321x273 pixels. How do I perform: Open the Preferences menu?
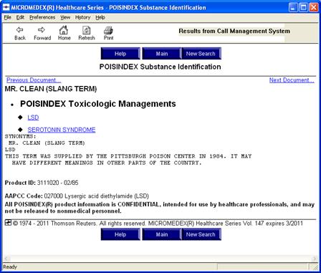coord(42,17)
